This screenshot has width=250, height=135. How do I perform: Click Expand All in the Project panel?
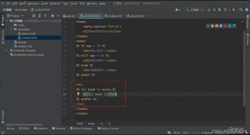[x=40, y=16]
